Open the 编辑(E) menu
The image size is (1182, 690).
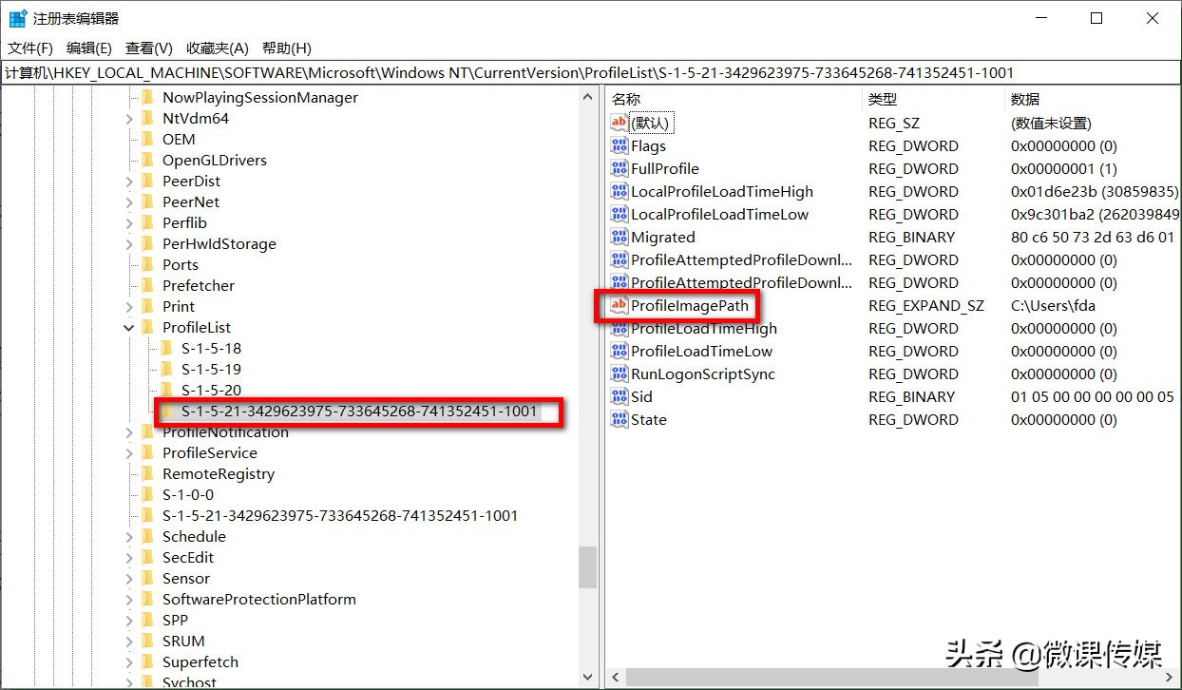[x=89, y=48]
